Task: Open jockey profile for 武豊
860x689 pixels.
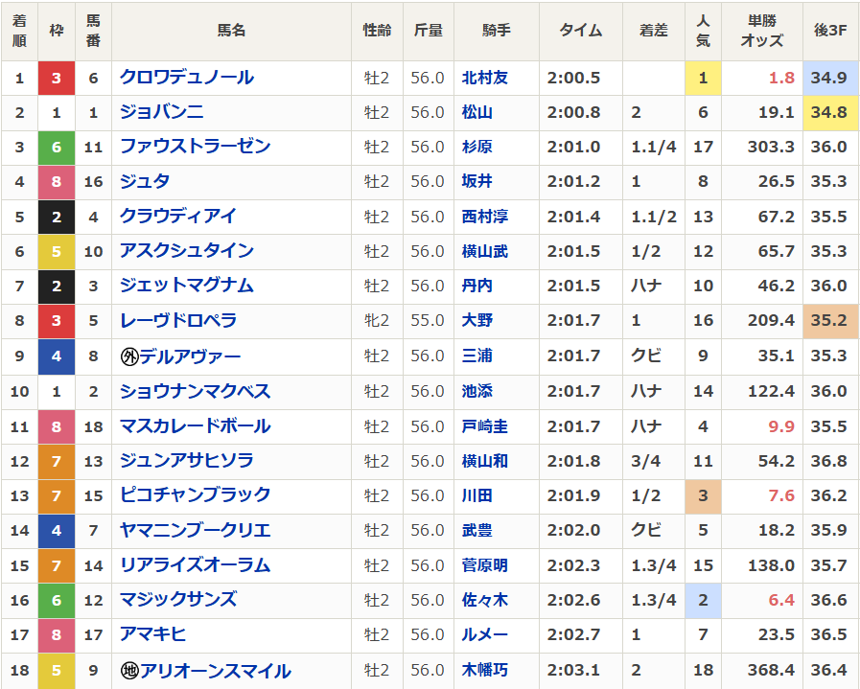Action: [x=476, y=531]
